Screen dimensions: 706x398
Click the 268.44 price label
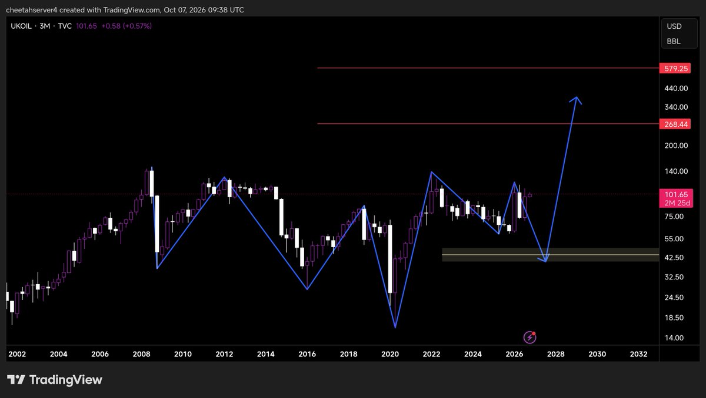(x=675, y=124)
